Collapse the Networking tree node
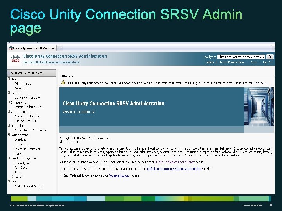This screenshot has width=282, height=211. click(9, 125)
